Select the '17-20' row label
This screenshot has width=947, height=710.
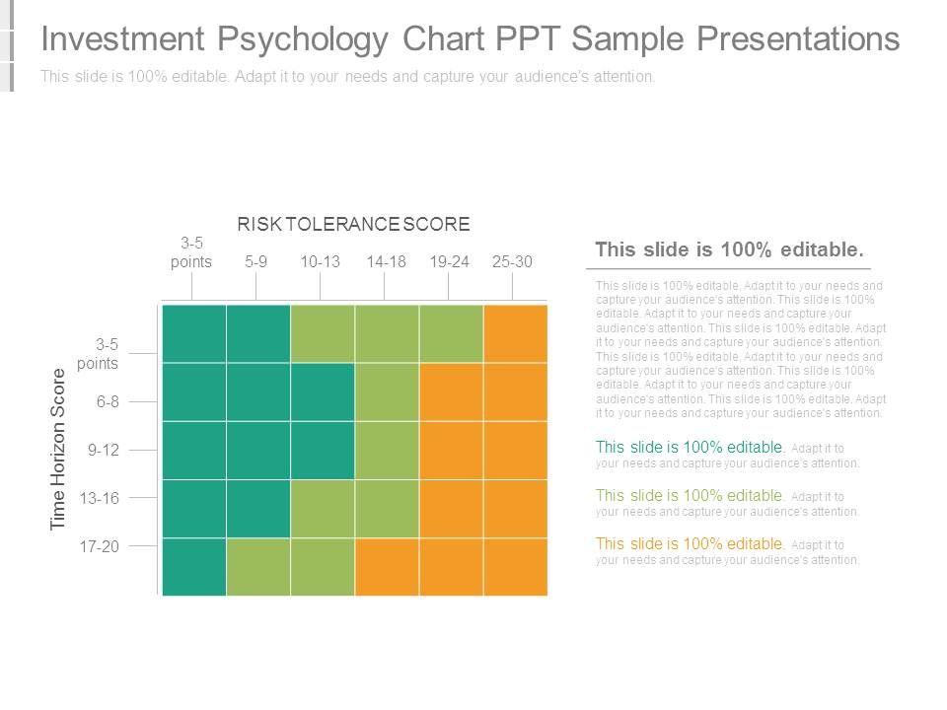coord(100,546)
